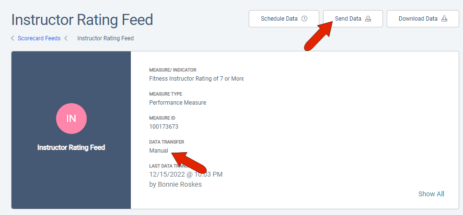
Task: Click the Performance Measure value
Action: (178, 103)
